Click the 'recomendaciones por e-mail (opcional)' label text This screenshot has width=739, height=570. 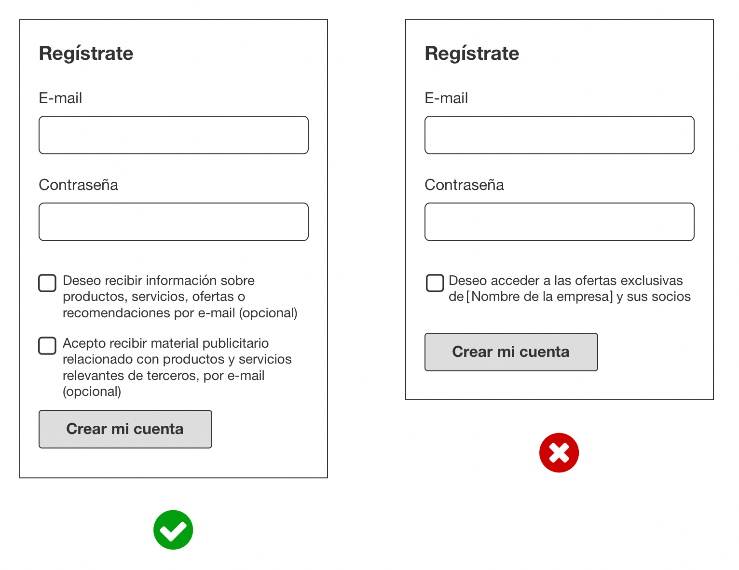[x=180, y=313]
